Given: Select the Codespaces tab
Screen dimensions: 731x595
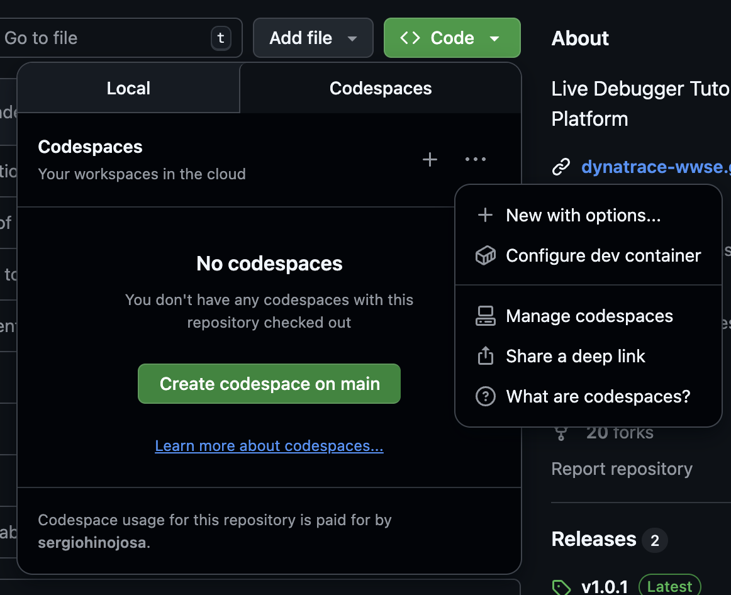Looking at the screenshot, I should tap(381, 89).
